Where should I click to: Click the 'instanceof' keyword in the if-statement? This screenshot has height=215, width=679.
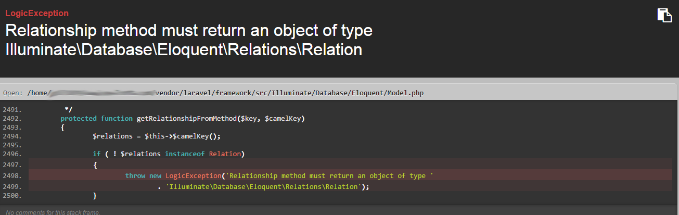click(185, 154)
